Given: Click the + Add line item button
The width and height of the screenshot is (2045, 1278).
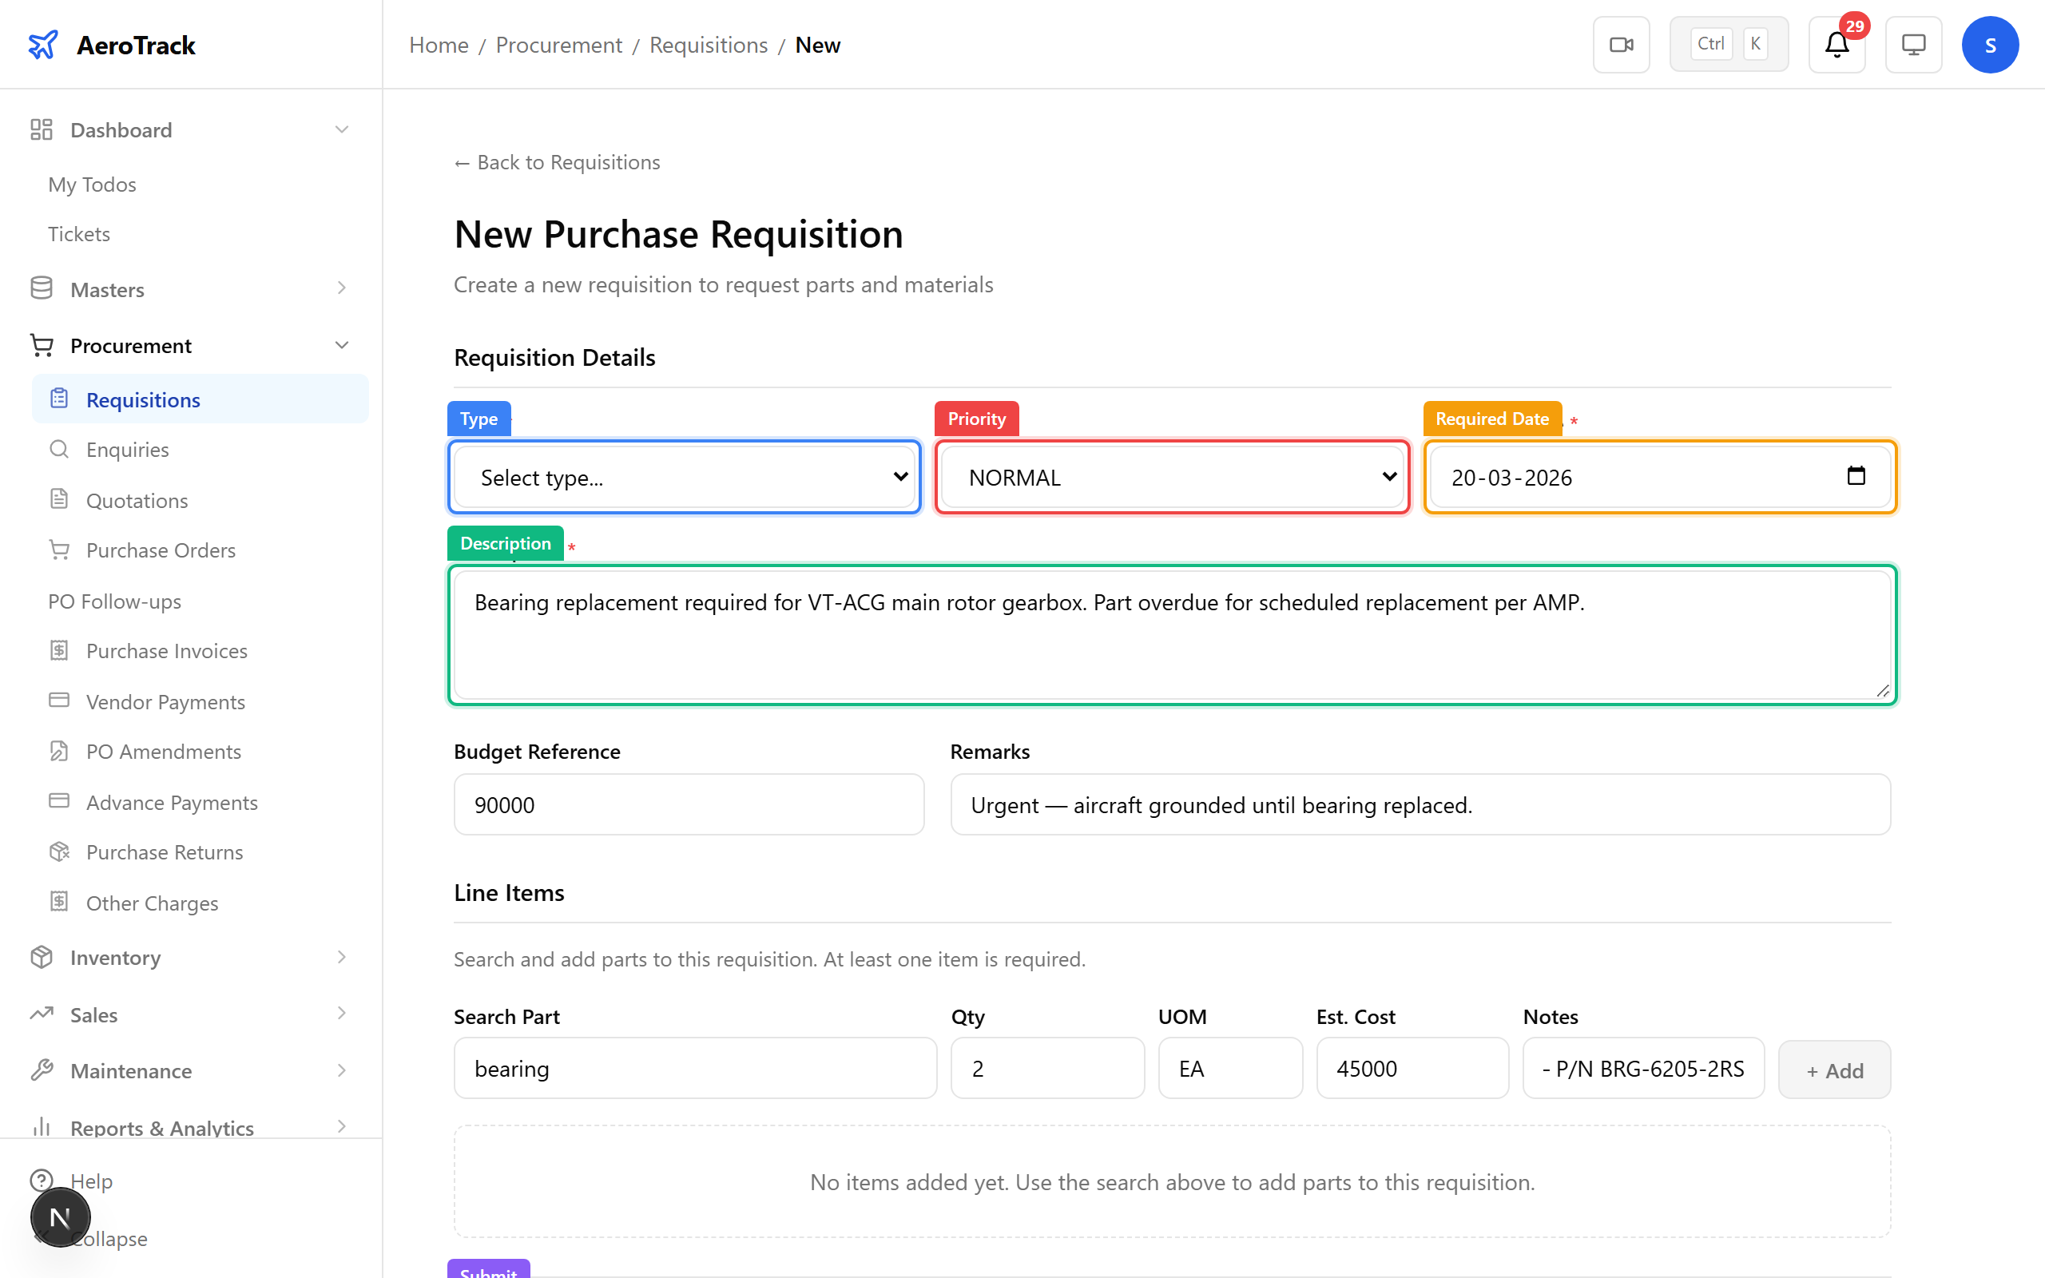Looking at the screenshot, I should [1834, 1070].
